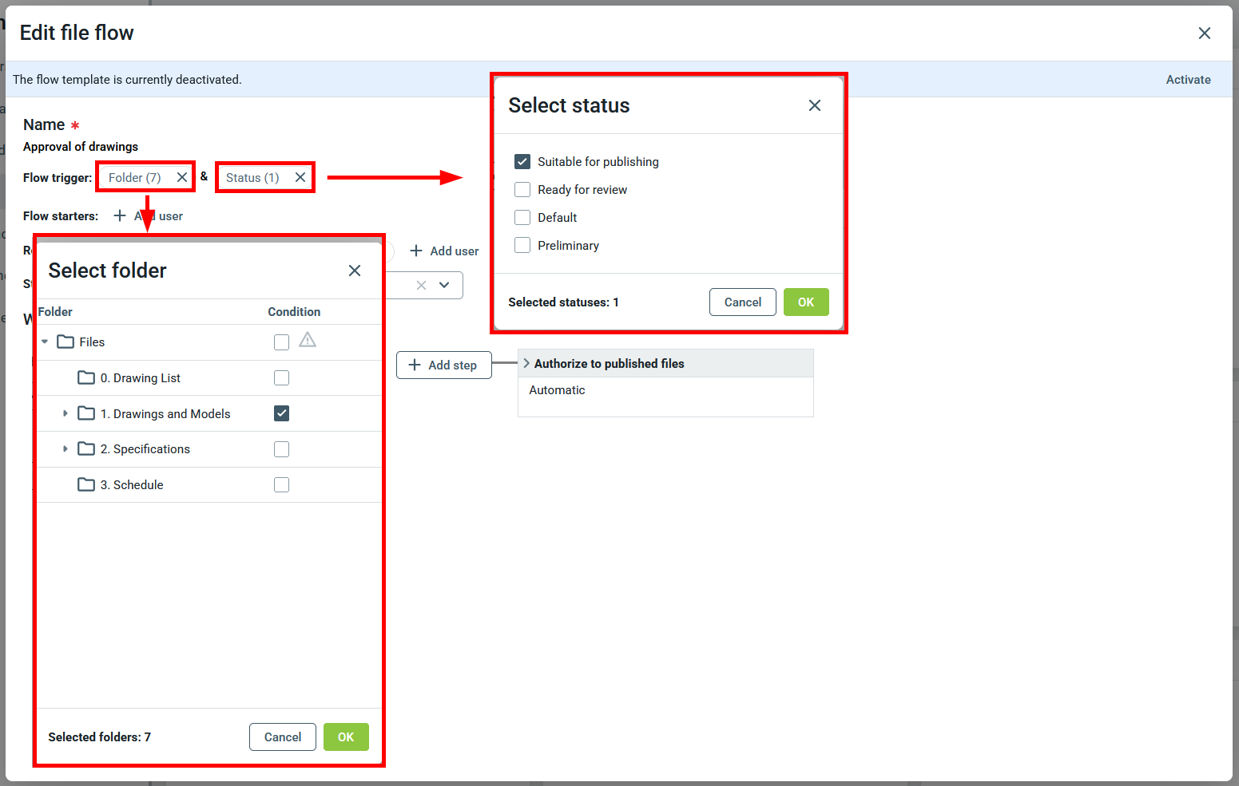
Task: Remove the Folder (7) trigger chip
Action: pyautogui.click(x=182, y=177)
